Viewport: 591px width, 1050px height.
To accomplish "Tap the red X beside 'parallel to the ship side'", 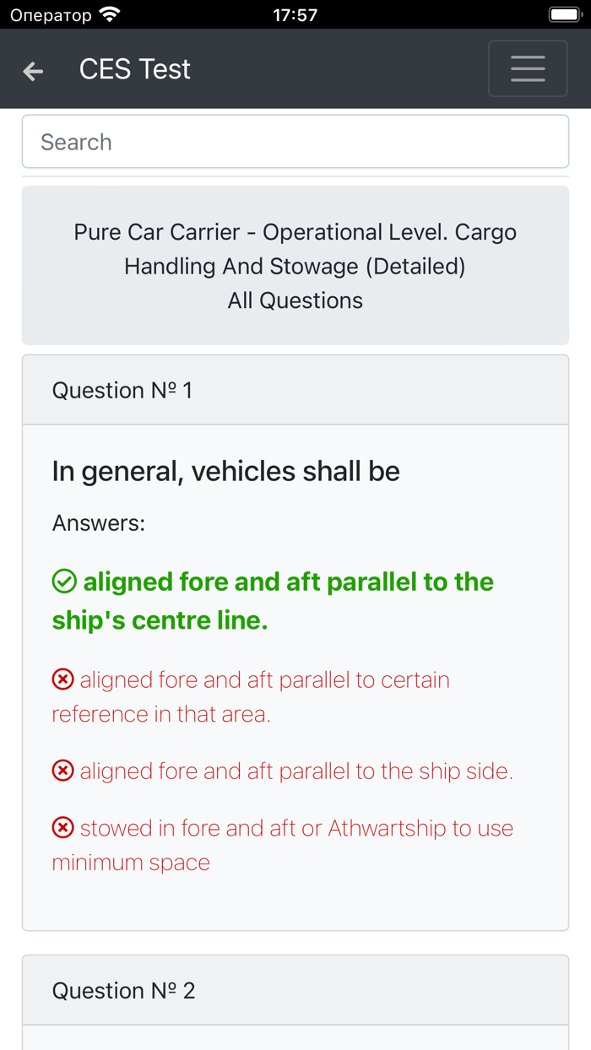I will (62, 771).
